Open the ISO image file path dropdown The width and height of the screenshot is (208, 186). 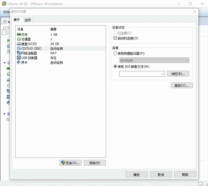[163, 74]
